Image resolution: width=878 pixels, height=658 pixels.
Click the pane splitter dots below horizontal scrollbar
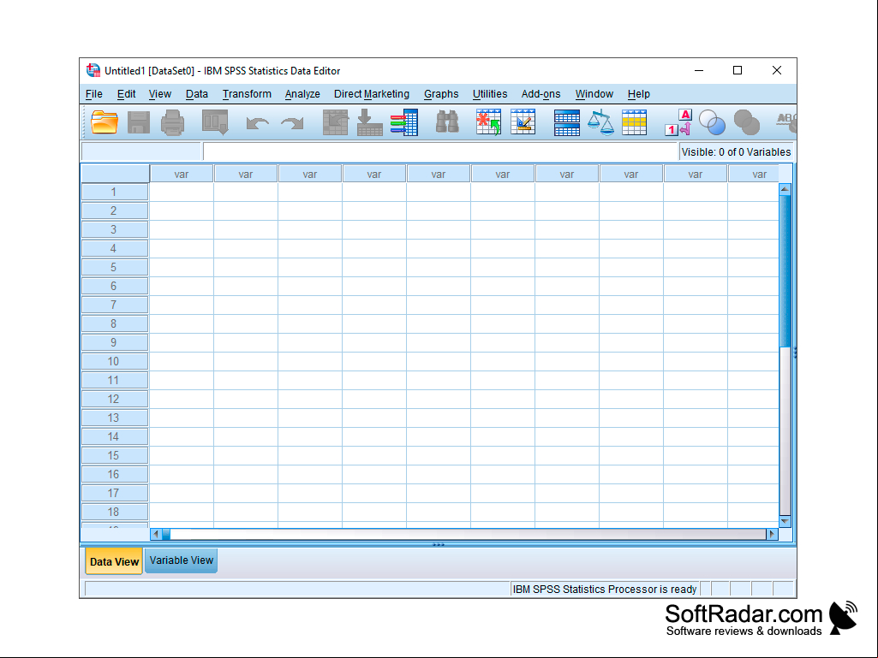click(x=439, y=544)
